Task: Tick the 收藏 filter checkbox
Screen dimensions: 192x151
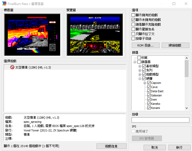Action: click(x=139, y=57)
